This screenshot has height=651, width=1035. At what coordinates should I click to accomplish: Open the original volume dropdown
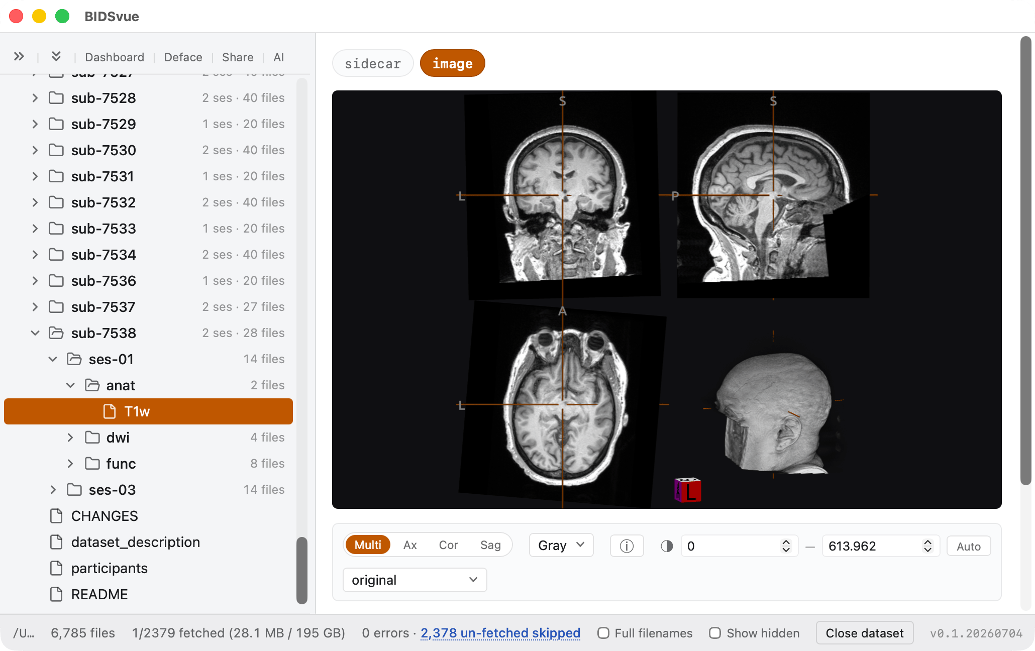click(415, 580)
